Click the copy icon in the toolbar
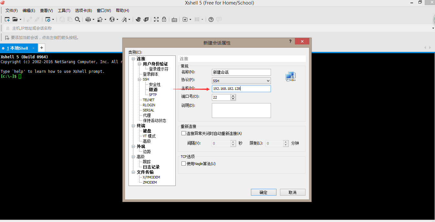 62,19
